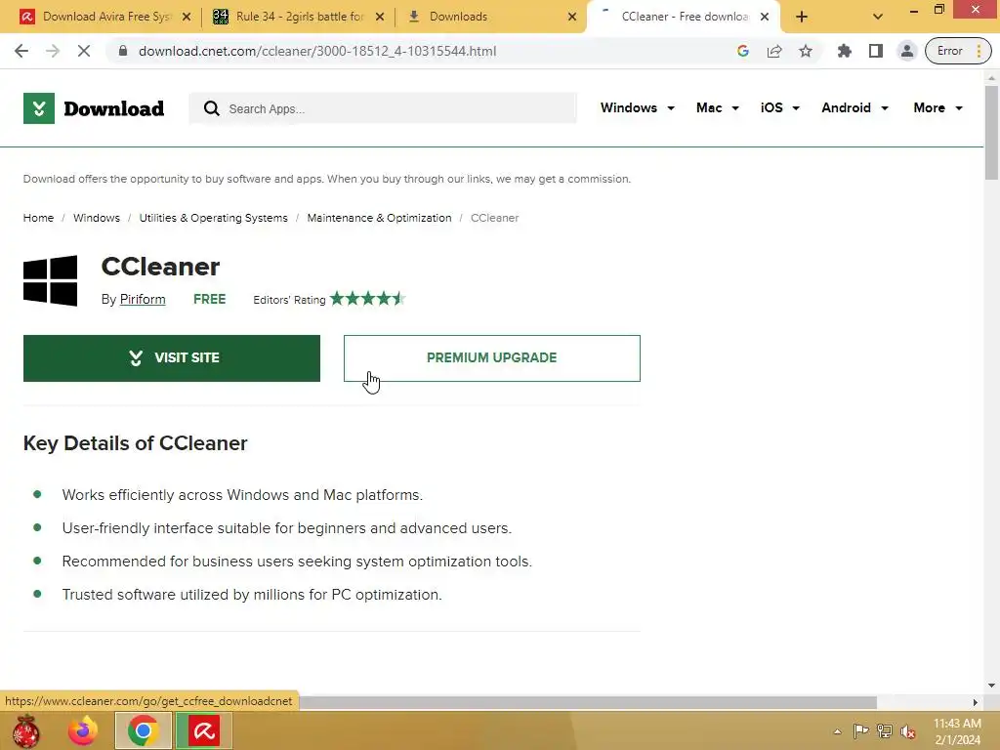This screenshot has height=750, width=1000.
Task: Switch to the Rule 34 tab
Action: pos(297,17)
